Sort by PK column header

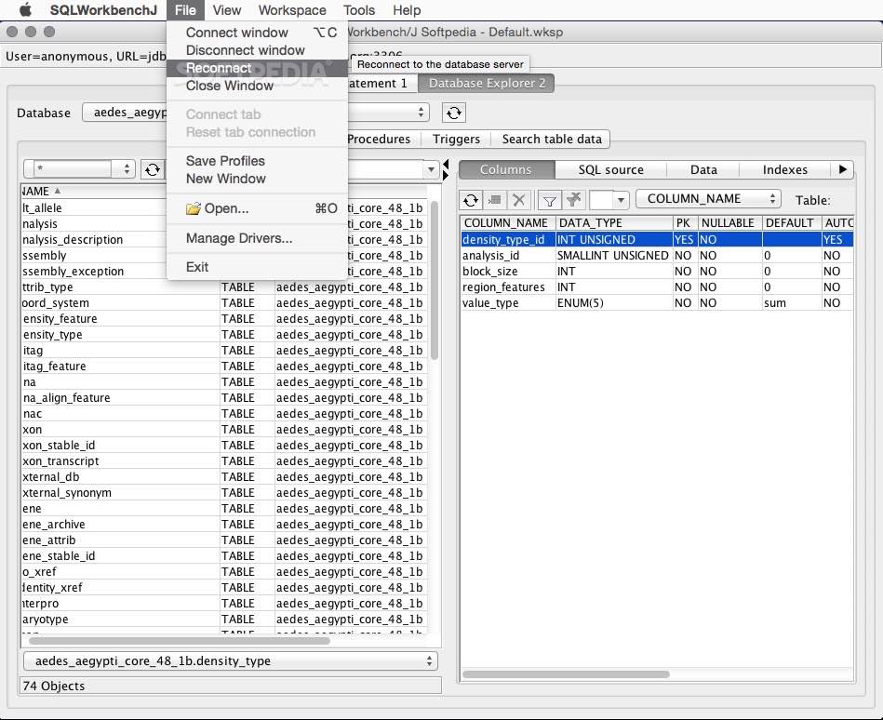click(685, 223)
